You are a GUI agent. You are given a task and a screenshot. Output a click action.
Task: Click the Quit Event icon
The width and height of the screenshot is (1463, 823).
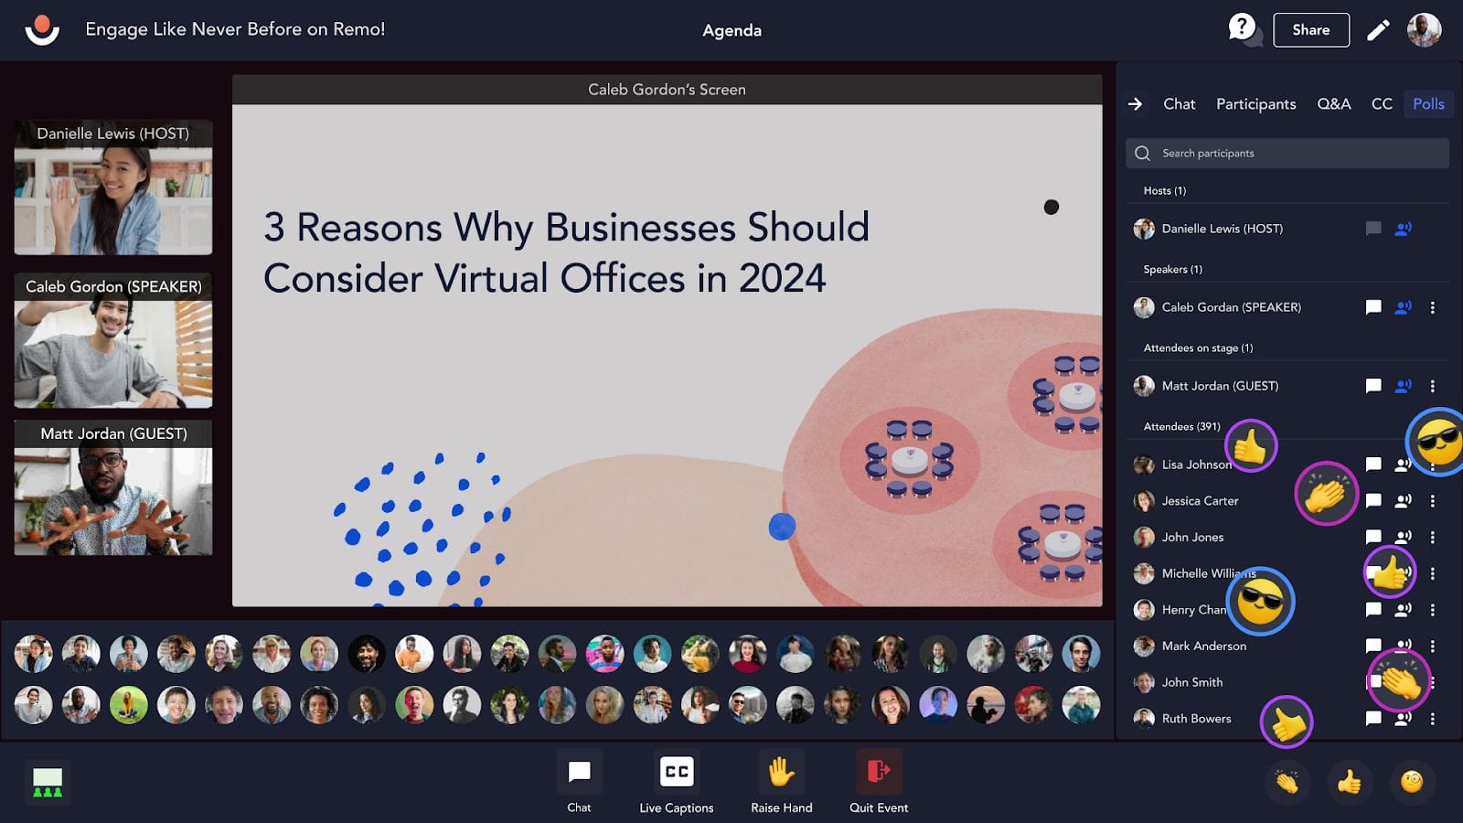click(x=878, y=774)
